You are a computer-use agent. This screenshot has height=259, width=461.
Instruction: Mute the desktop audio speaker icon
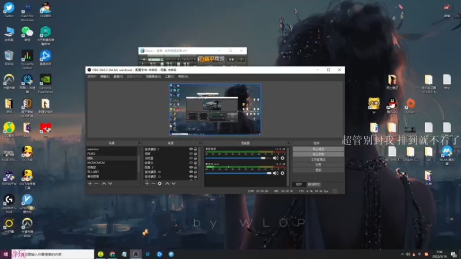click(275, 158)
